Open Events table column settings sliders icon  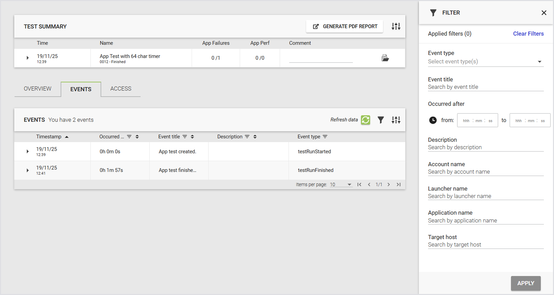[396, 120]
